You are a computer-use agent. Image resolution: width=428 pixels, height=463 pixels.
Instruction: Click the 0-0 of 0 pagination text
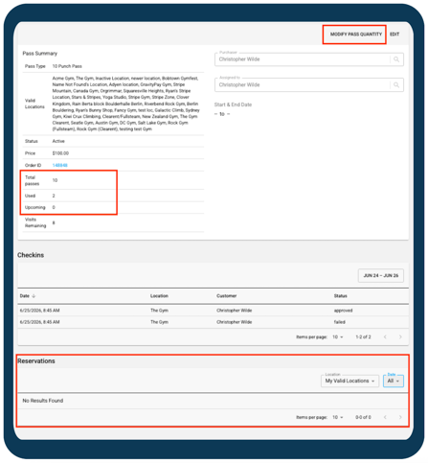click(363, 417)
